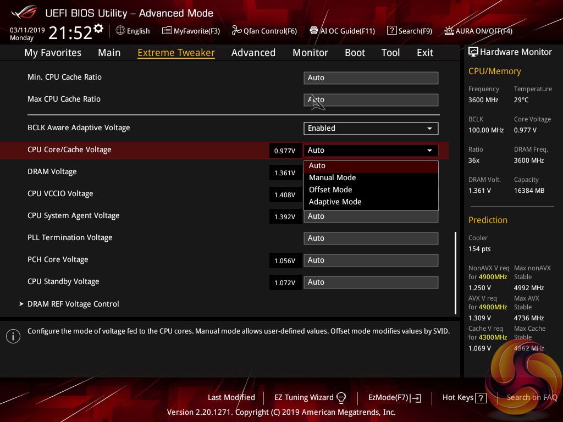Select Offset Mode from the list
This screenshot has height=422, width=563.
click(x=371, y=190)
